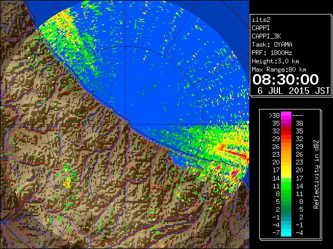333x249 pixels.
Task: Pick the magenta >38 dBZ legend swatch
Action: [x=286, y=115]
